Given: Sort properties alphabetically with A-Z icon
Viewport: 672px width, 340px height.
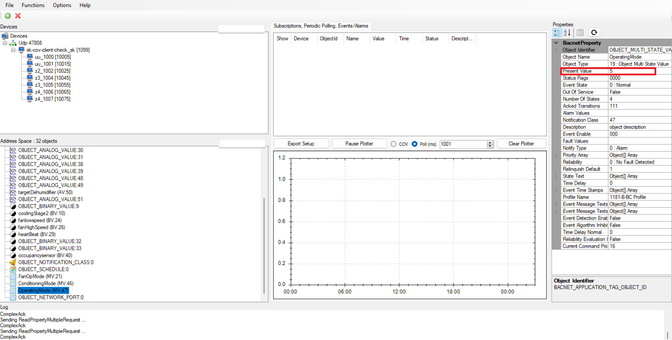Looking at the screenshot, I should (567, 33).
